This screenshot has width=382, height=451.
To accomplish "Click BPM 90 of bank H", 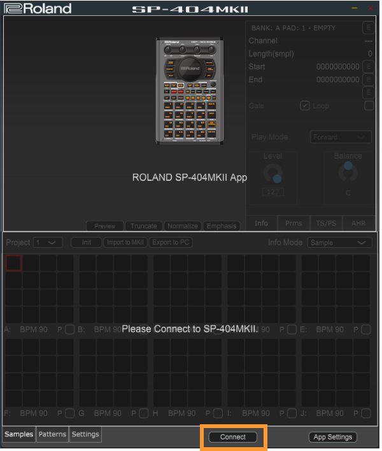I will point(181,413).
